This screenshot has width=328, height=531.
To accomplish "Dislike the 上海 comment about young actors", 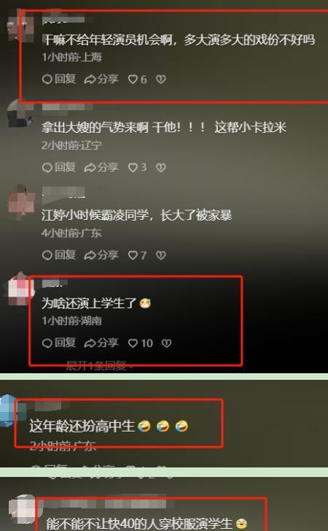I will (161, 79).
